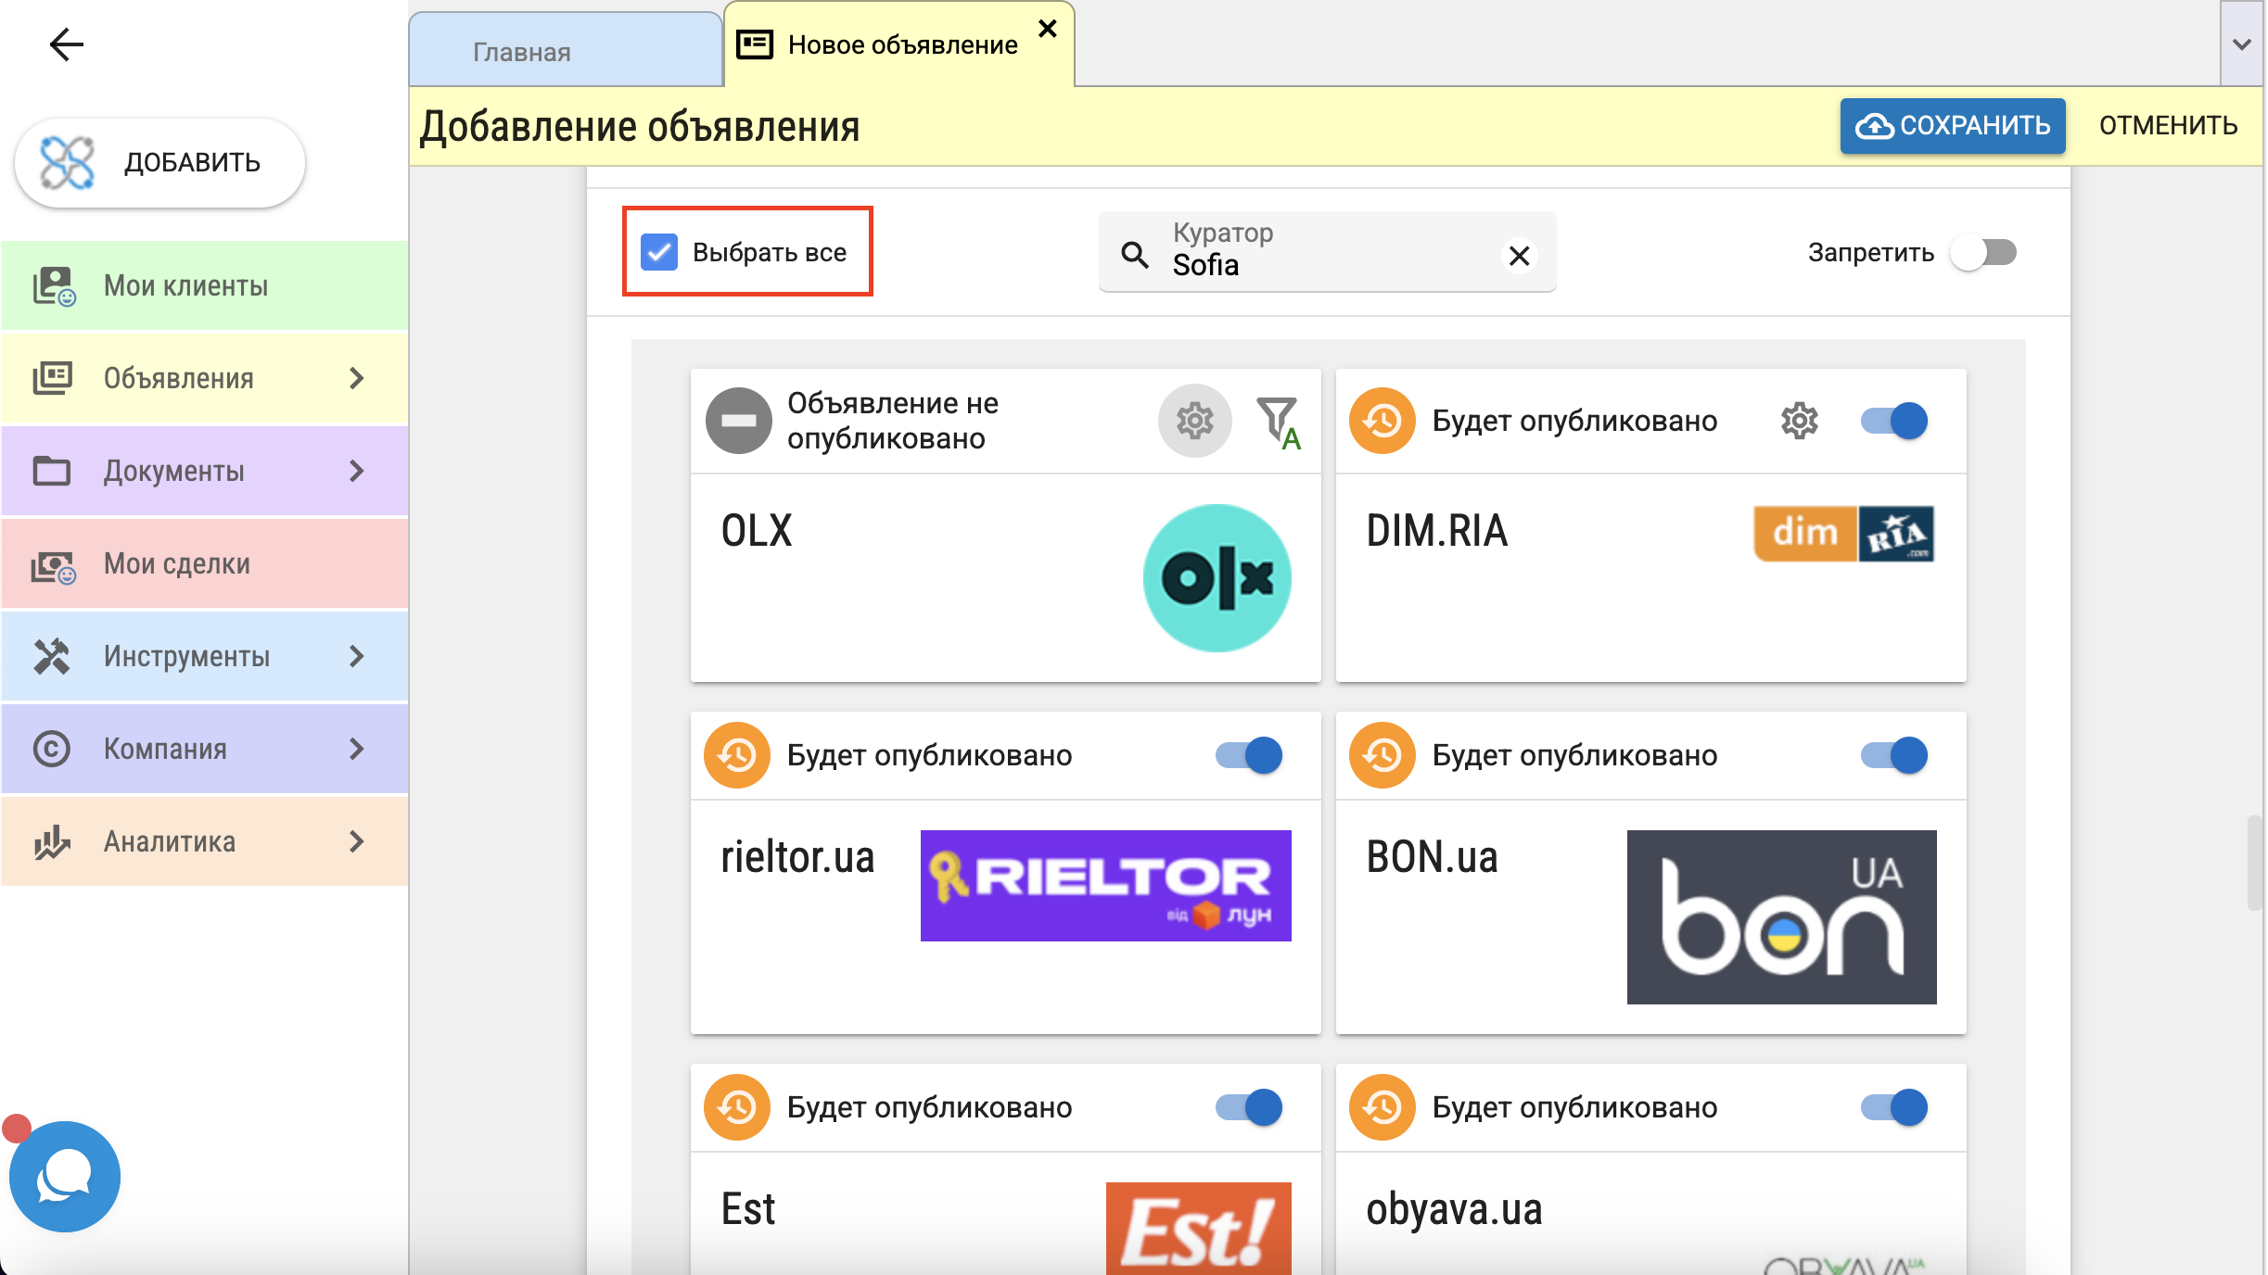Click the Мои клиенты contacts icon
Viewport: 2268px width, 1275px height.
click(54, 286)
